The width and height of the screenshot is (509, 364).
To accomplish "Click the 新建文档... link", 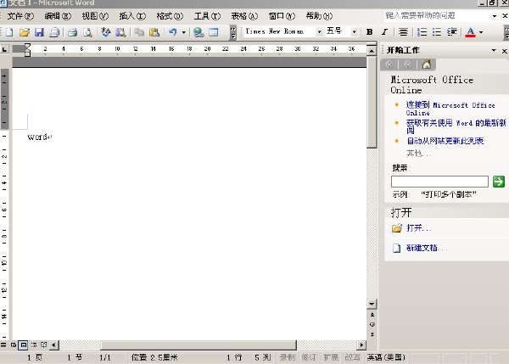I will 426,248.
